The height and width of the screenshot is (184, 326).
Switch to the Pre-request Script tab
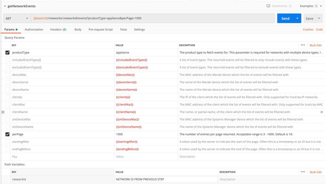pyautogui.click(x=101, y=29)
